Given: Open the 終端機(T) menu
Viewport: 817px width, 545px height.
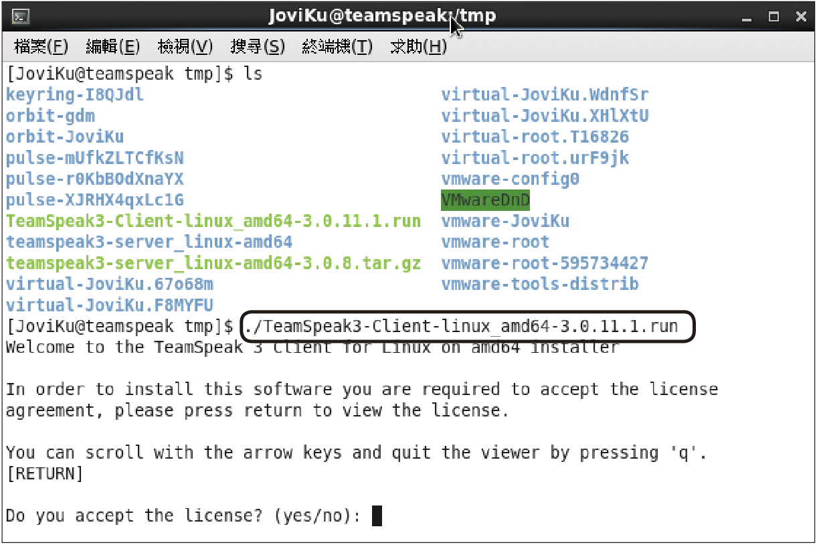Looking at the screenshot, I should point(337,47).
